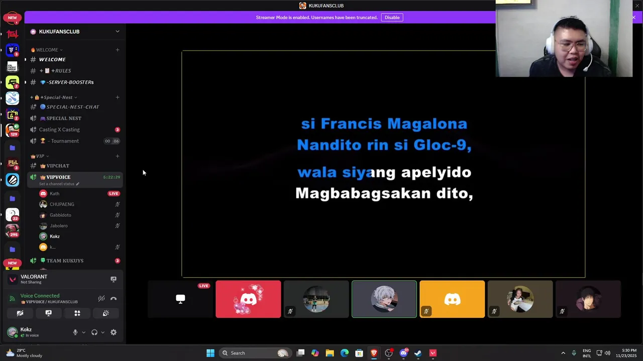
Task: Open headphone output options chevron
Action: (x=102, y=332)
